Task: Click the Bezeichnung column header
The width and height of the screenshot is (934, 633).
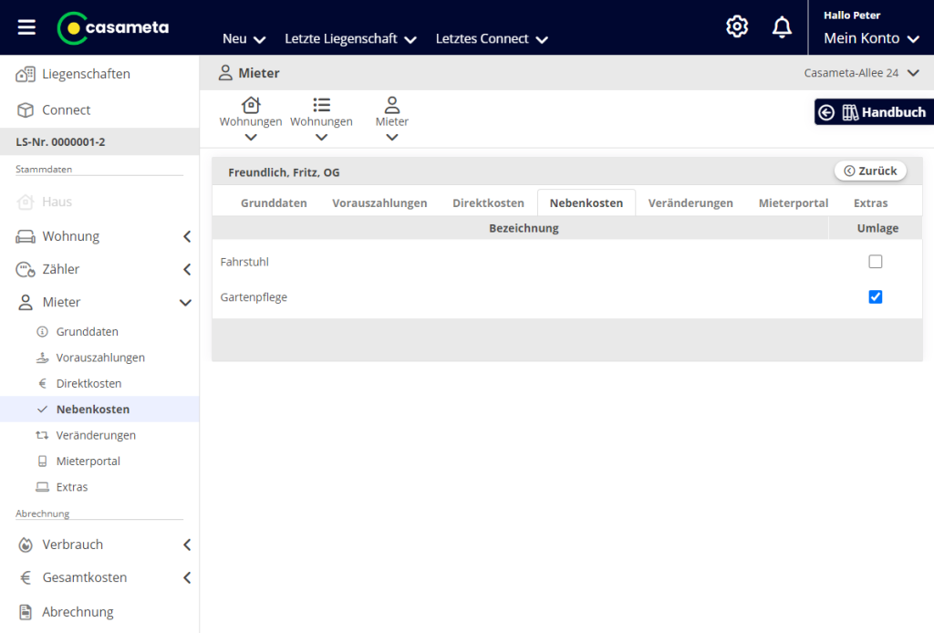Action: click(524, 228)
